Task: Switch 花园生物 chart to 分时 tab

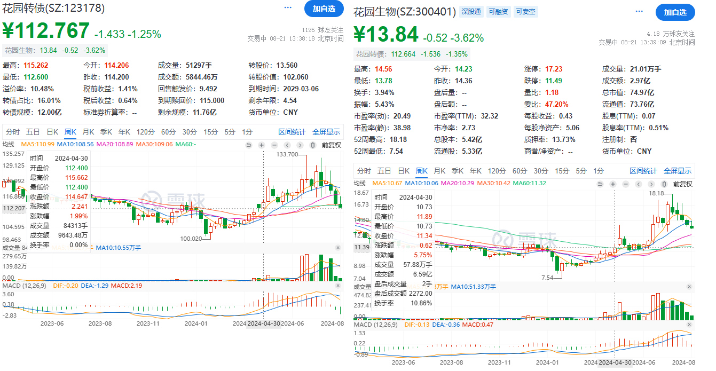Action: [364, 171]
